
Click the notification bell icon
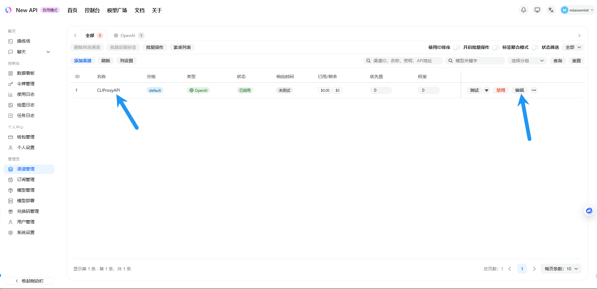pos(524,10)
